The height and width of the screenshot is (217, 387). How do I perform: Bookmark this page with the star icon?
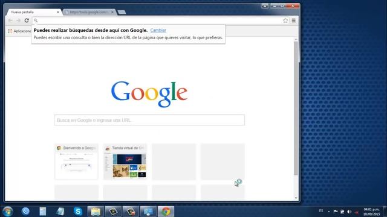(x=285, y=20)
